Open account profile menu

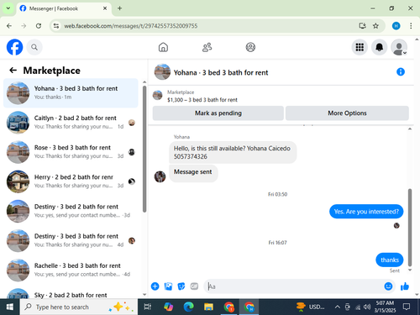tap(399, 47)
